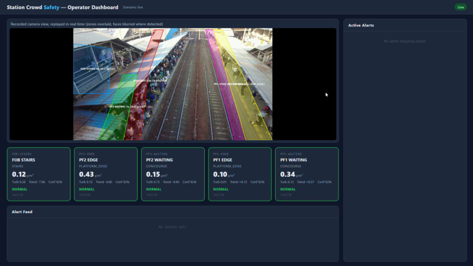Click the 0.15 density value on PF2 WAITING
Viewport: 473px width, 266px height.
[153, 174]
